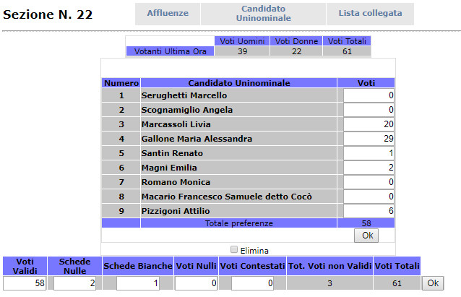The height and width of the screenshot is (297, 461).
Task: Select votes field for Macario Francesco Samuele
Action: point(369,197)
